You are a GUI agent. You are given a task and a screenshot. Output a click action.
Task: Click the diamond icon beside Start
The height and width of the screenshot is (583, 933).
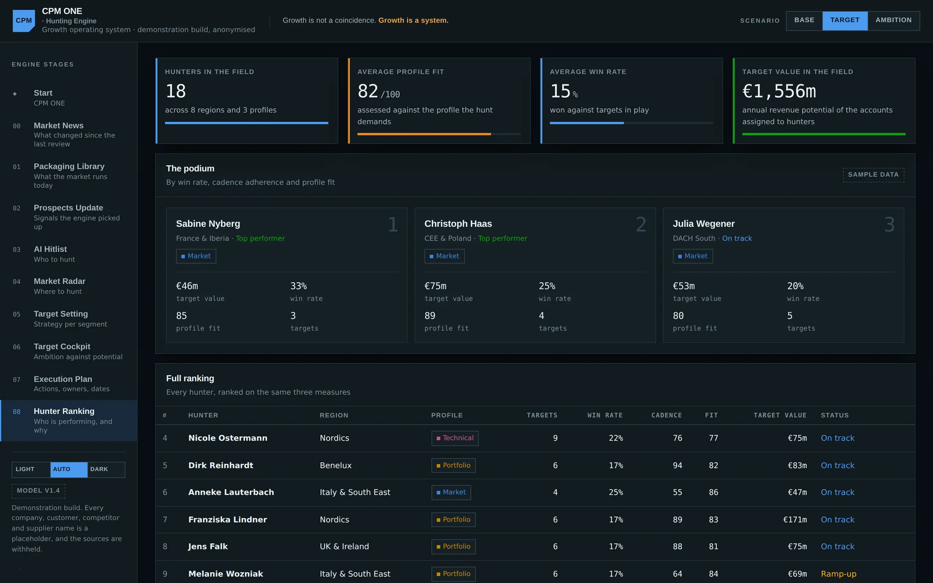[x=15, y=94]
